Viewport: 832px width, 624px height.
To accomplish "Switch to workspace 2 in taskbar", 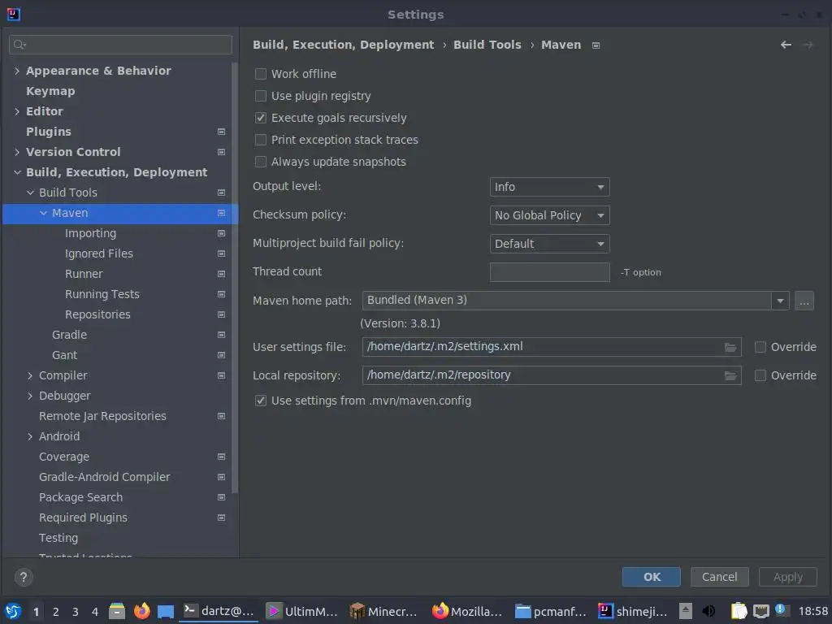I will pyautogui.click(x=56, y=612).
